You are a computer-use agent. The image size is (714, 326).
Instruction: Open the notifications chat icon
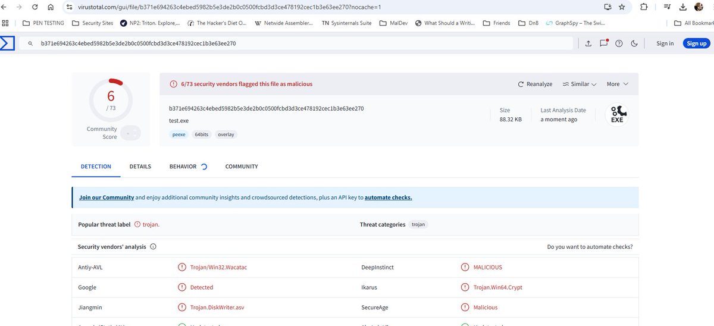(604, 43)
